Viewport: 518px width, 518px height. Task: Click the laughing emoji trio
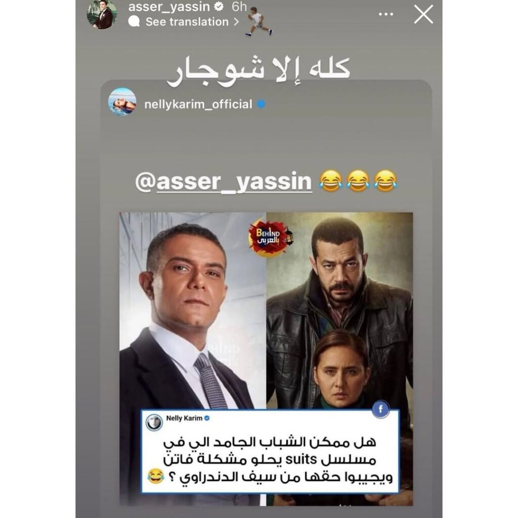358,181
